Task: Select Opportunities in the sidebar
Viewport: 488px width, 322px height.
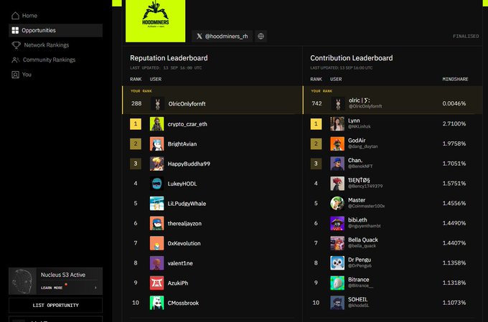Action: 55,30
